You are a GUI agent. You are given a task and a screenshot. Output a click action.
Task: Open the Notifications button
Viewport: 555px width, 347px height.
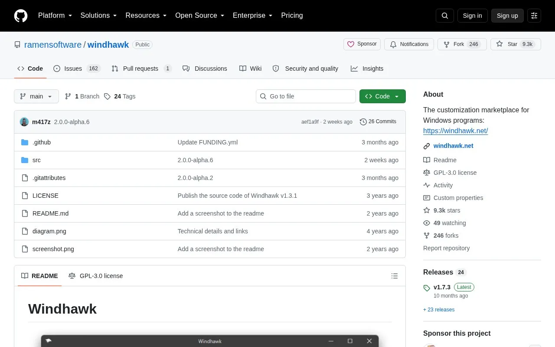point(409,44)
